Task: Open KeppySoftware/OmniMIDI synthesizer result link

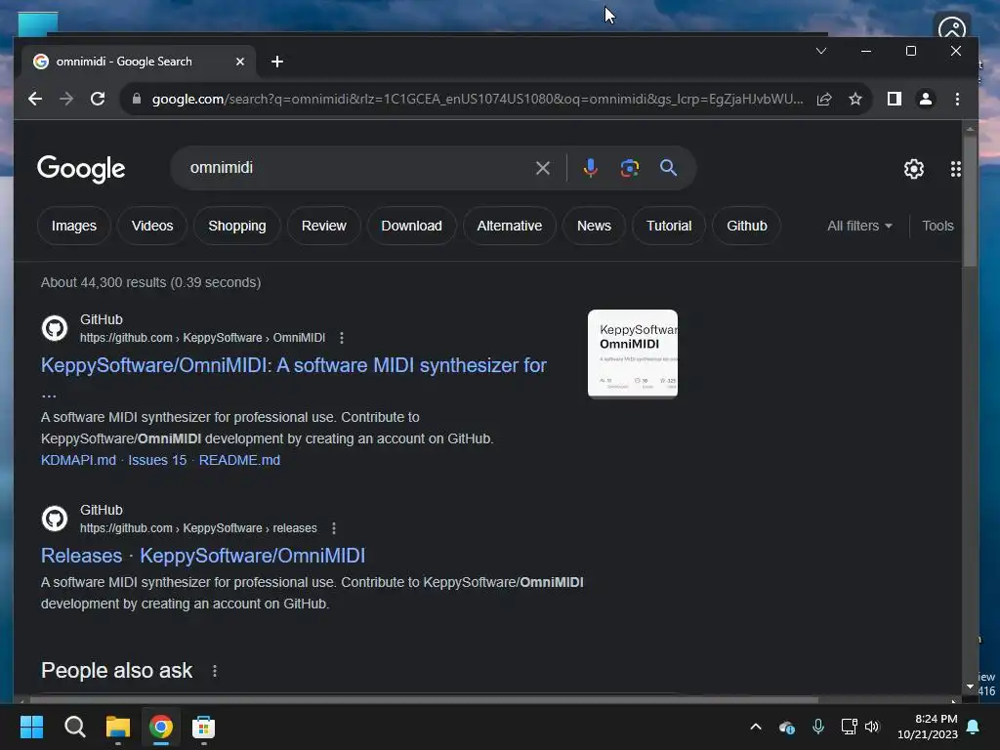Action: coord(293,365)
